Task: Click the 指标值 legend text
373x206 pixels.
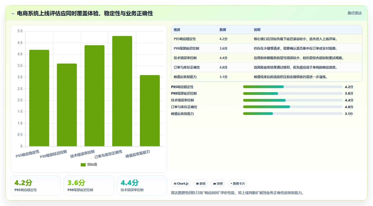Action: pos(92,165)
